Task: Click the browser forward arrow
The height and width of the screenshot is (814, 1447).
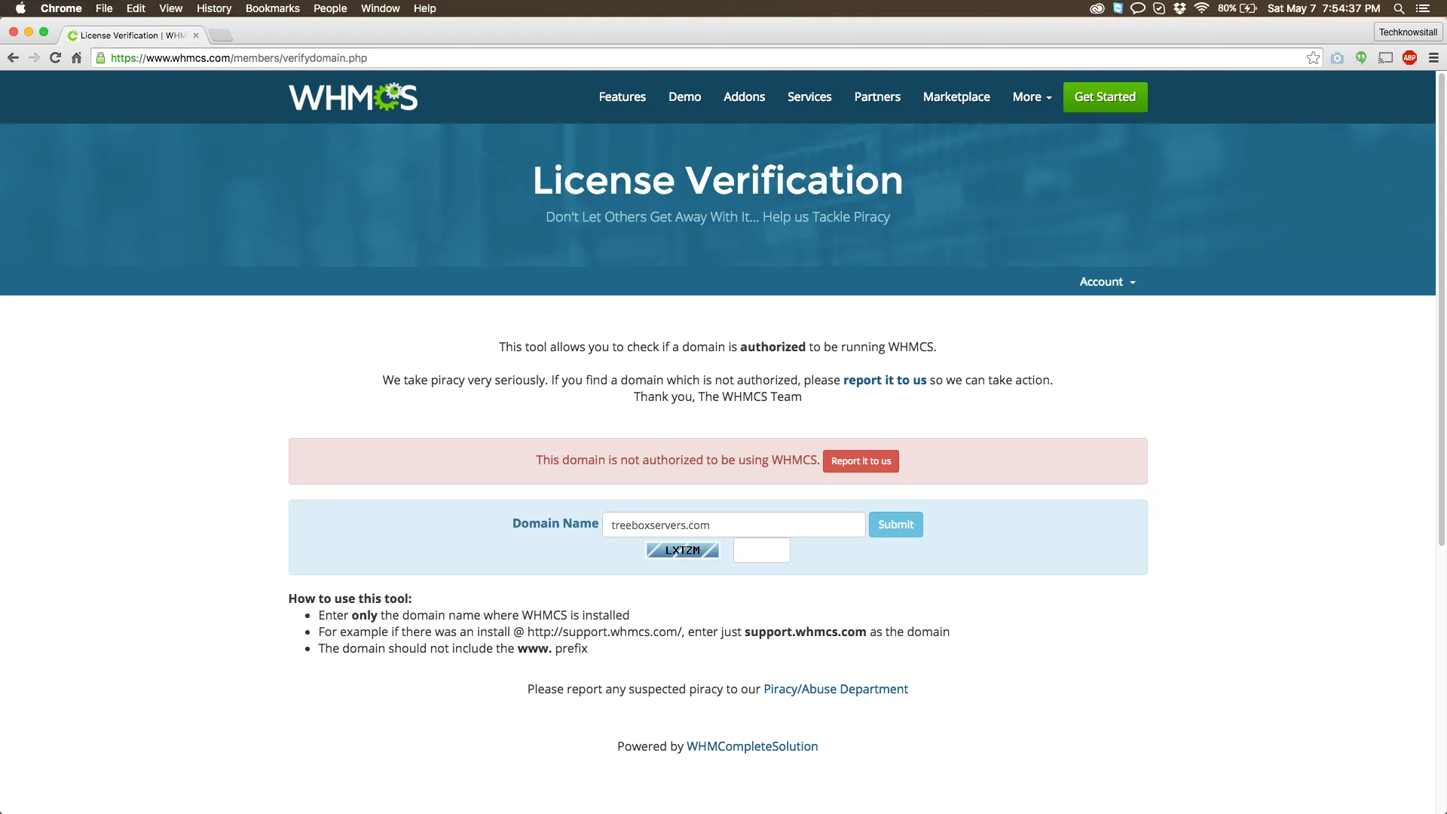Action: pyautogui.click(x=34, y=58)
